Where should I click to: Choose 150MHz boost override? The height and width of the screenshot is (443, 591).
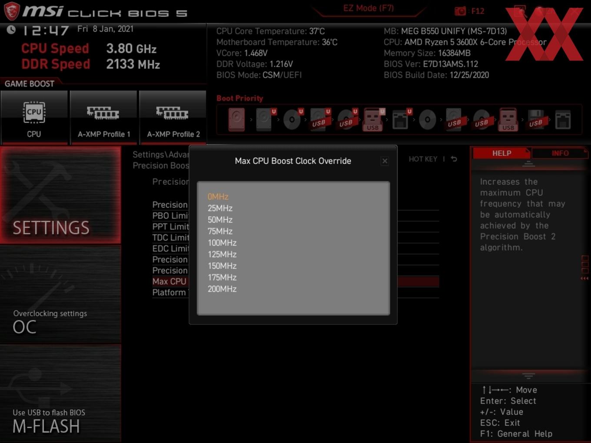pyautogui.click(x=222, y=266)
